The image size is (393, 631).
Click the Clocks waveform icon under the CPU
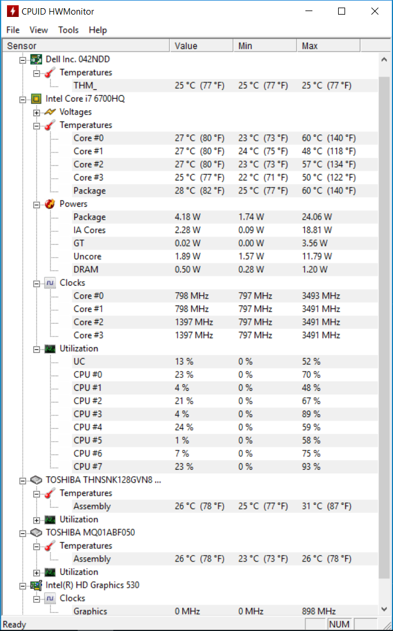(50, 283)
